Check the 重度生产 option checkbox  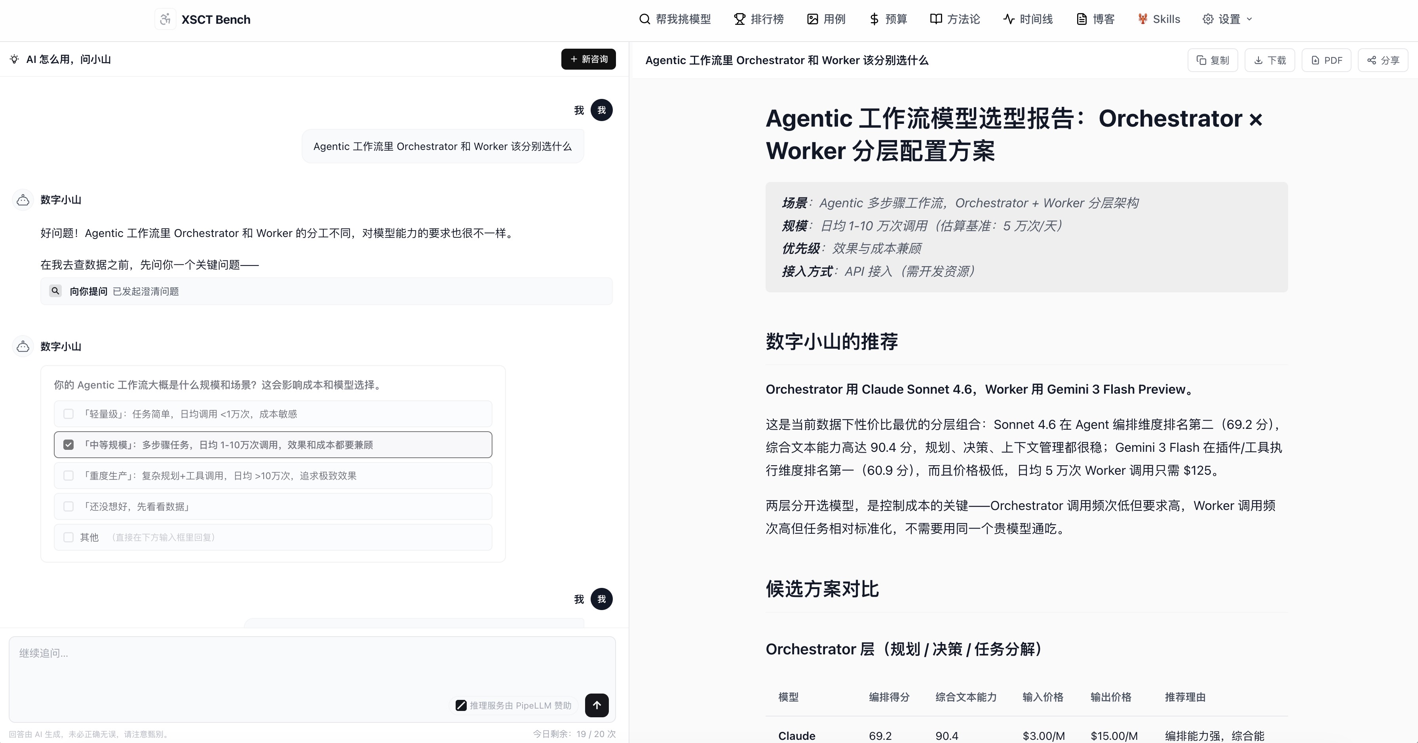(x=68, y=476)
